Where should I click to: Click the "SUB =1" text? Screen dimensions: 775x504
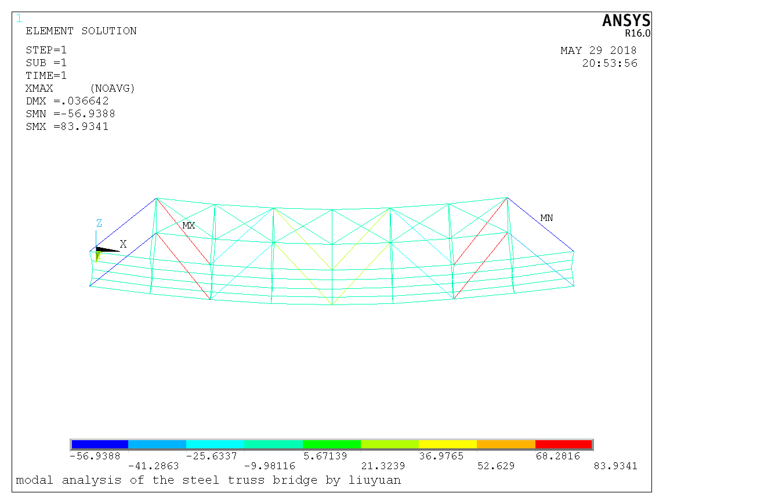(46, 63)
